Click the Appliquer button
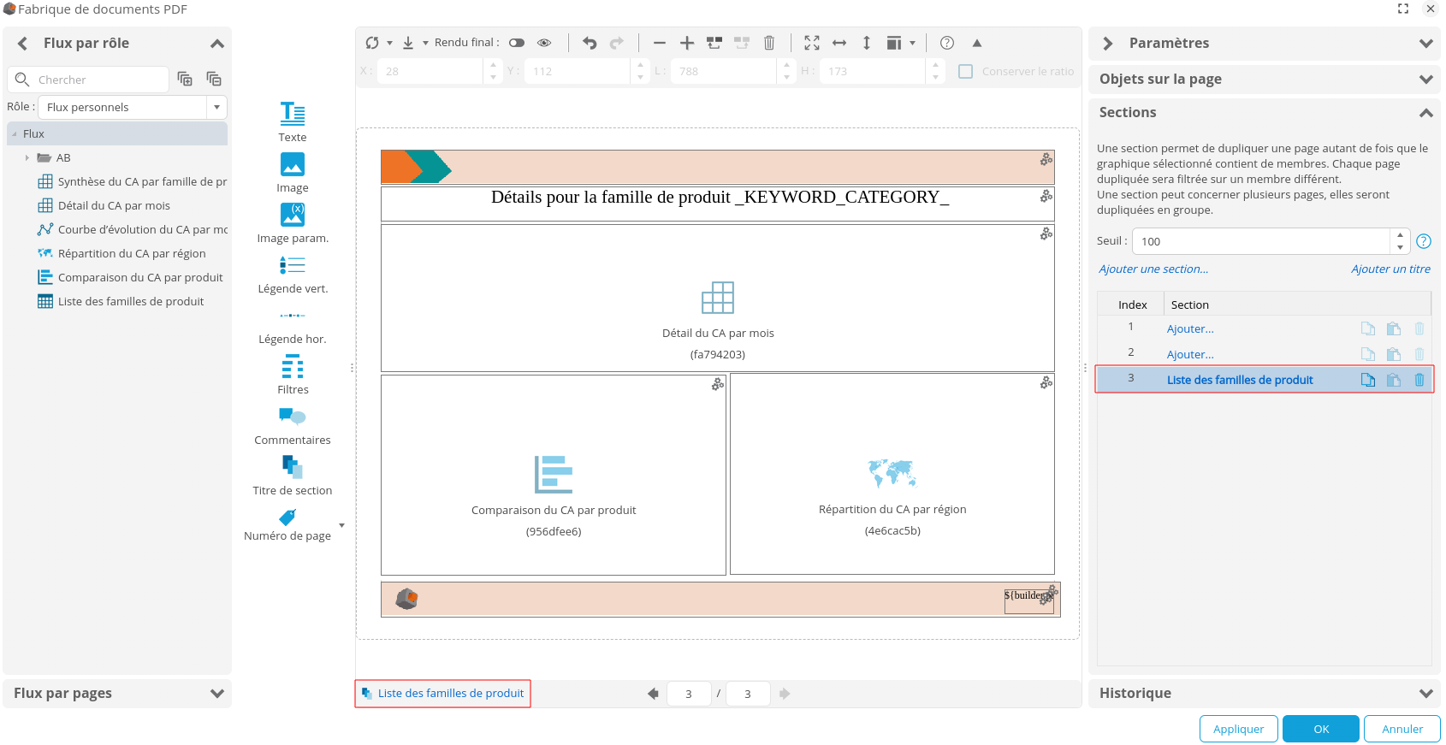This screenshot has height=745, width=1446. [x=1238, y=729]
